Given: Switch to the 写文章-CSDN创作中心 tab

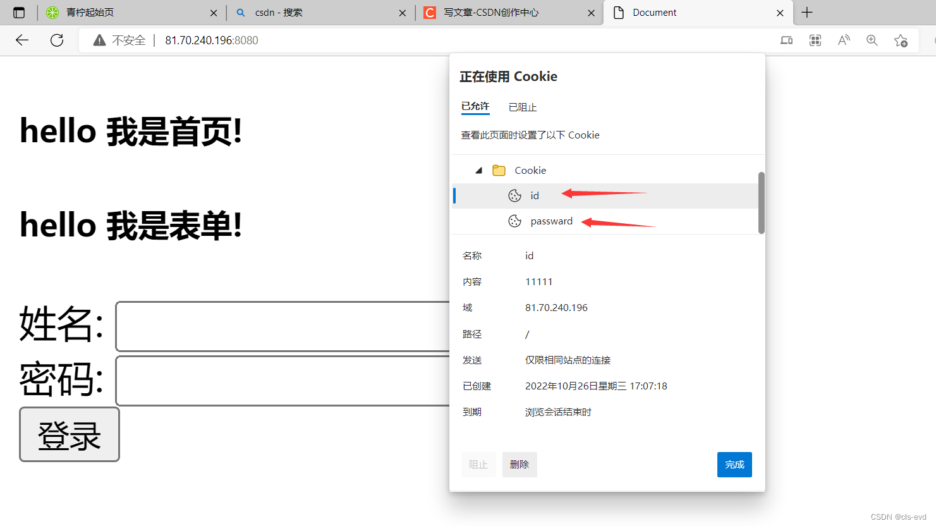Looking at the screenshot, I should tap(509, 13).
